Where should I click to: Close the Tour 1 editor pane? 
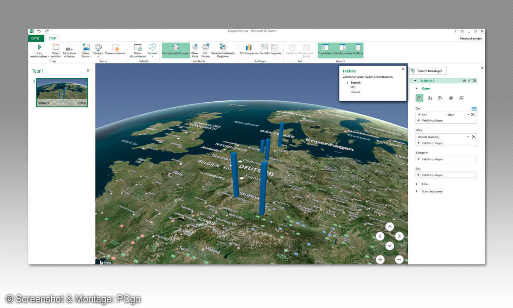click(x=88, y=71)
